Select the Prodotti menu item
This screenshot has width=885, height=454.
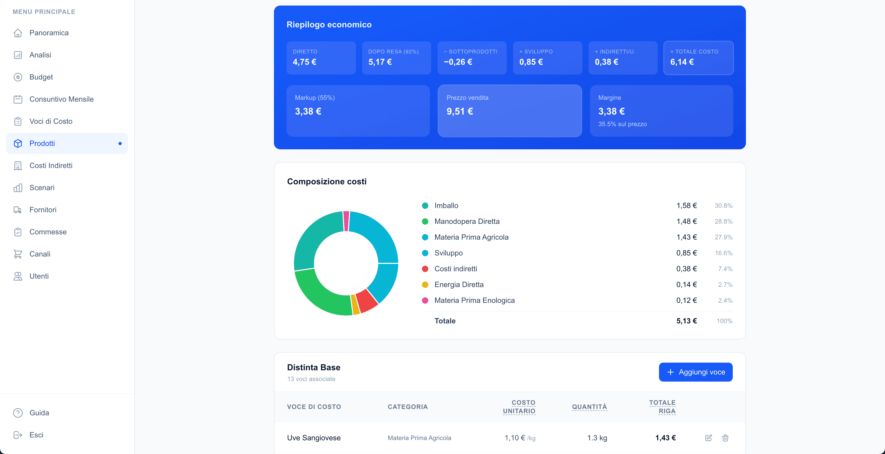(67, 144)
